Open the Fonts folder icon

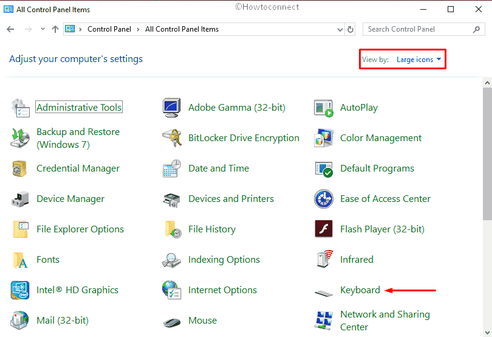[21, 260]
